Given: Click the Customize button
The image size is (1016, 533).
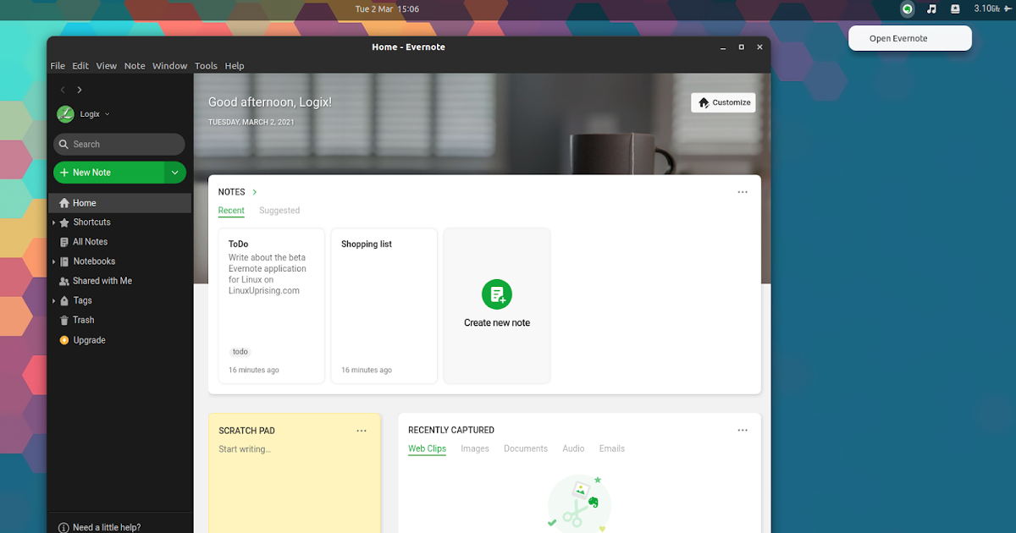Looking at the screenshot, I should pos(723,102).
